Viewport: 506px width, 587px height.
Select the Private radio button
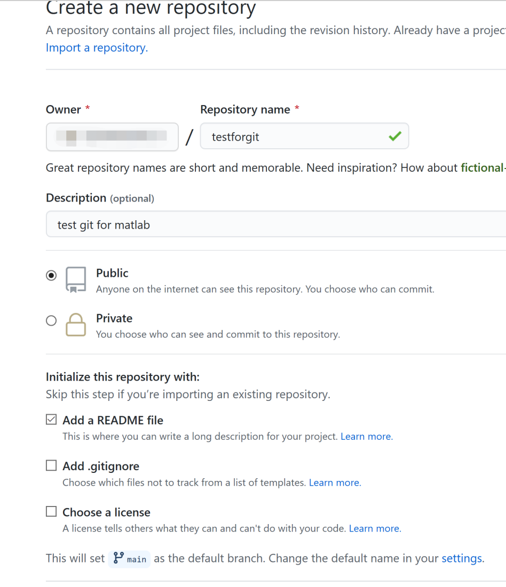click(x=51, y=320)
